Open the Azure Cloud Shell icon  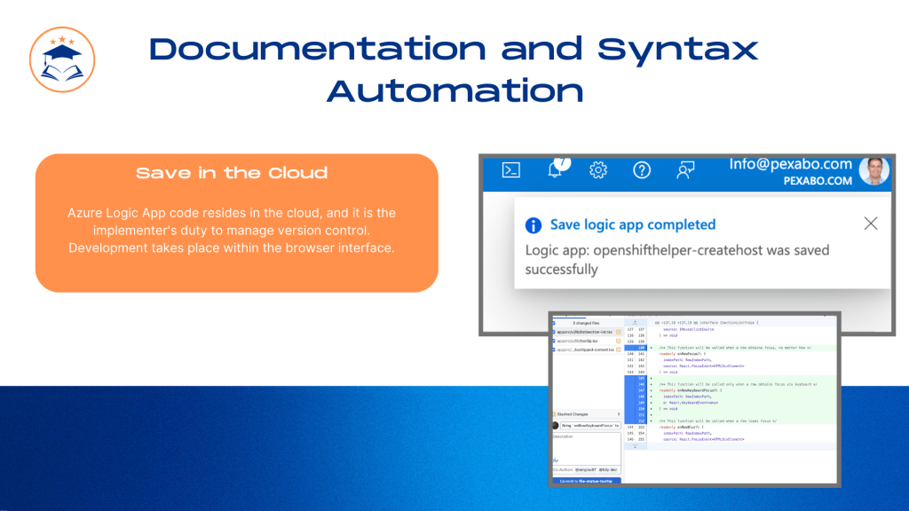coord(510,169)
